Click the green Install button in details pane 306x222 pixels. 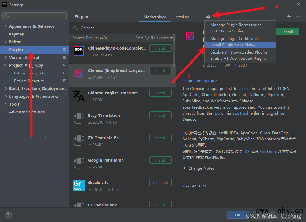[288, 32]
